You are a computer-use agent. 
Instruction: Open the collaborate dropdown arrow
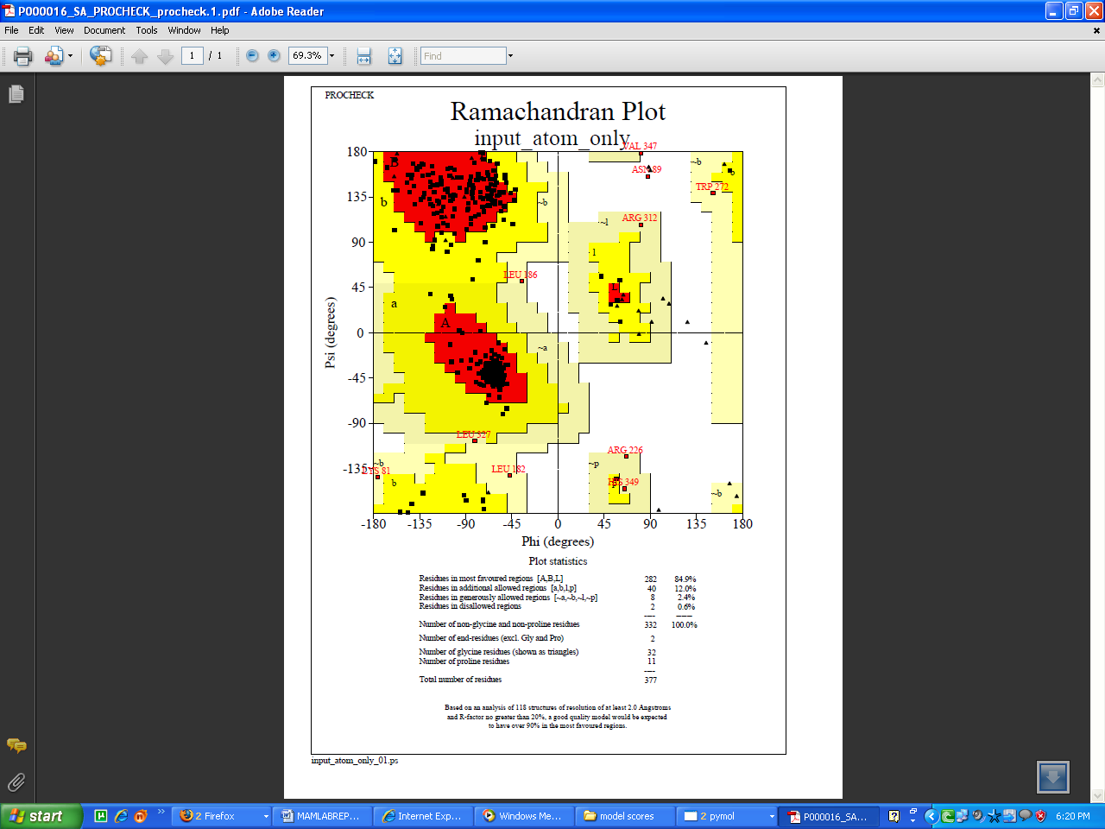click(x=70, y=56)
